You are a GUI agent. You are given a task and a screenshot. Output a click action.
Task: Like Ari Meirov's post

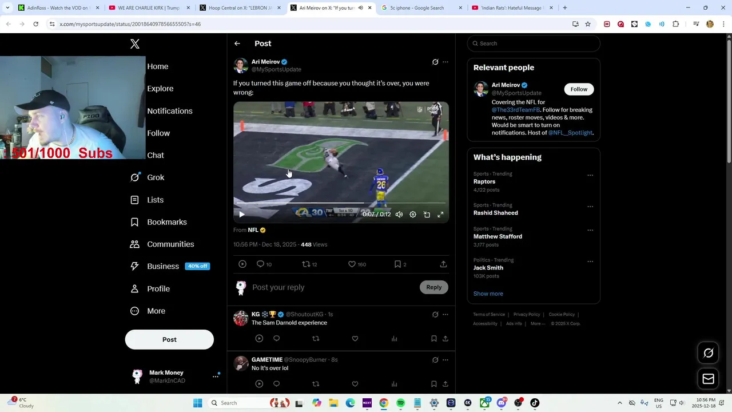coord(357,264)
